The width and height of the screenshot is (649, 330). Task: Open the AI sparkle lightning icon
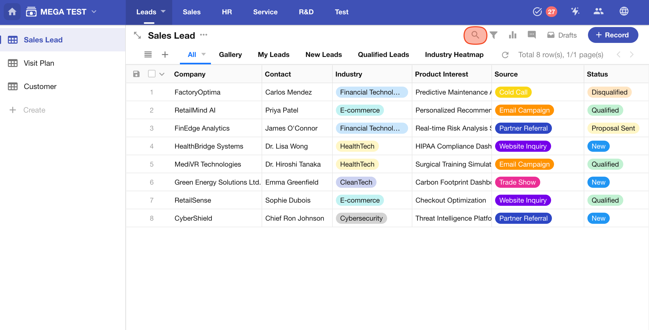point(575,11)
